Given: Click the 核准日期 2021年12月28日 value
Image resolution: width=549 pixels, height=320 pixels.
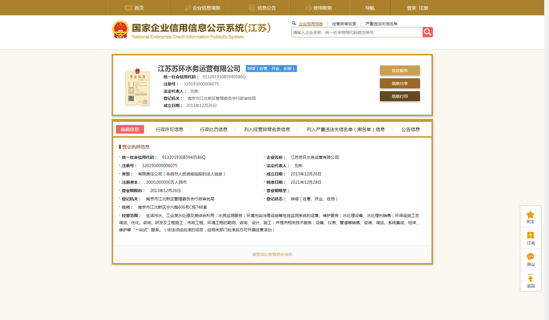Looking at the screenshot, I should tap(306, 182).
